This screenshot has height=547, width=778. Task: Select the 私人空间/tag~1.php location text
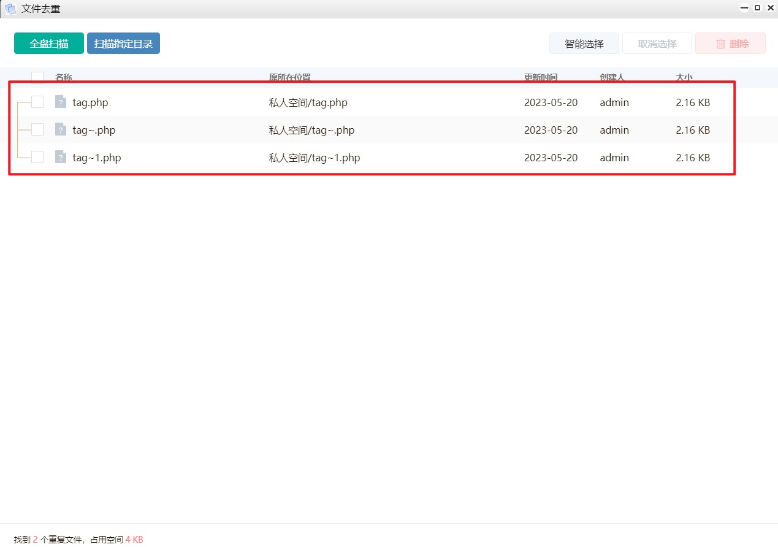(314, 158)
